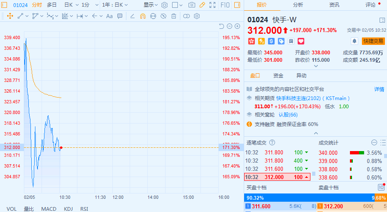Select the RSI indicator
Image resolution: width=387 pixels, height=212 pixels.
[x=84, y=209]
